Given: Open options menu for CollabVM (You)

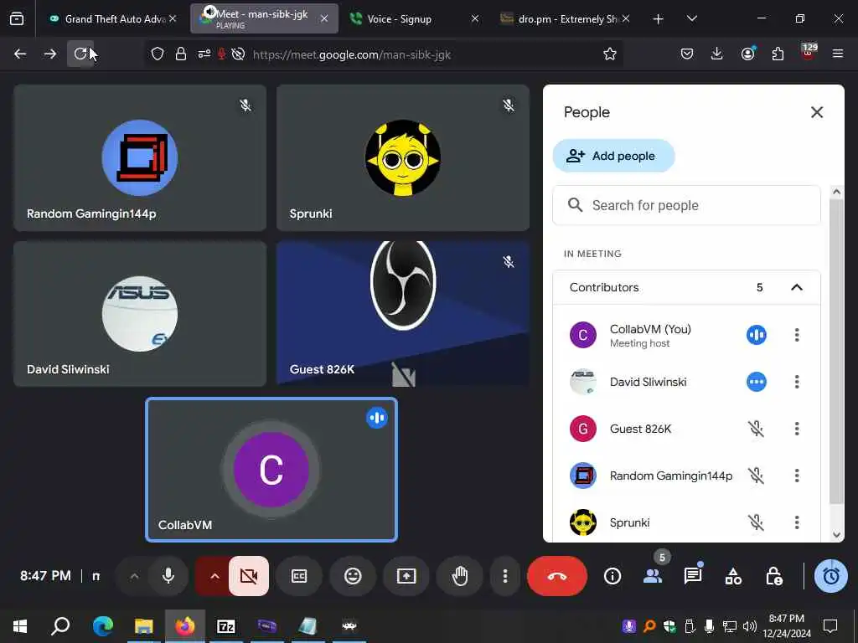Looking at the screenshot, I should pyautogui.click(x=797, y=335).
